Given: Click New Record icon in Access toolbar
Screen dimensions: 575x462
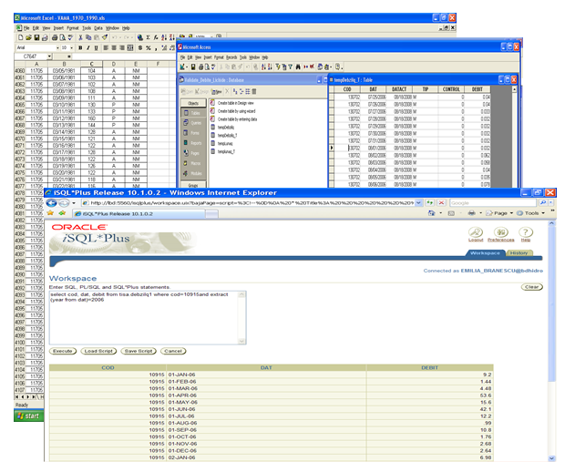Looking at the screenshot, I should click(x=305, y=67).
